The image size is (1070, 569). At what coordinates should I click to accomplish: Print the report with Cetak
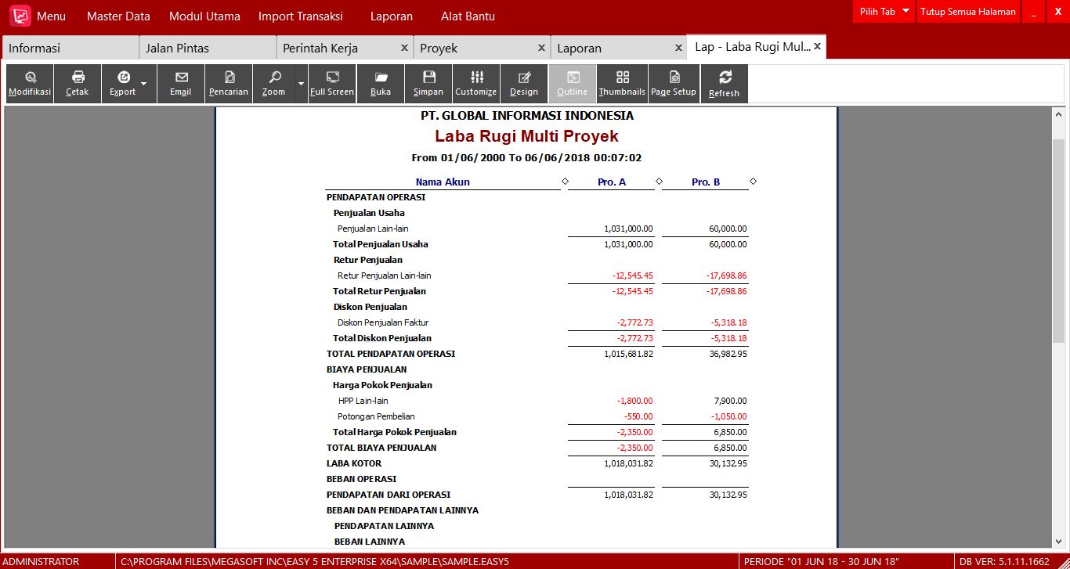[x=78, y=83]
